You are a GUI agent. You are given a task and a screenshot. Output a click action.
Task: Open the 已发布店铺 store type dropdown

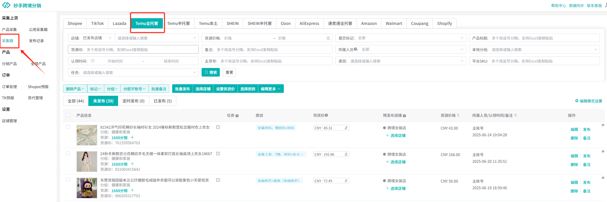tap(98, 38)
